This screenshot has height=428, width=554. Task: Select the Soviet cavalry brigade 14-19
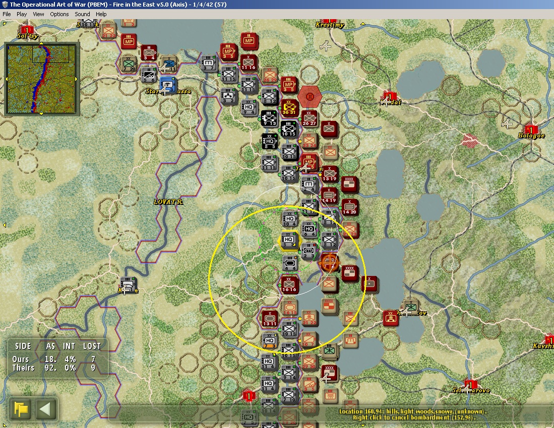(x=329, y=196)
